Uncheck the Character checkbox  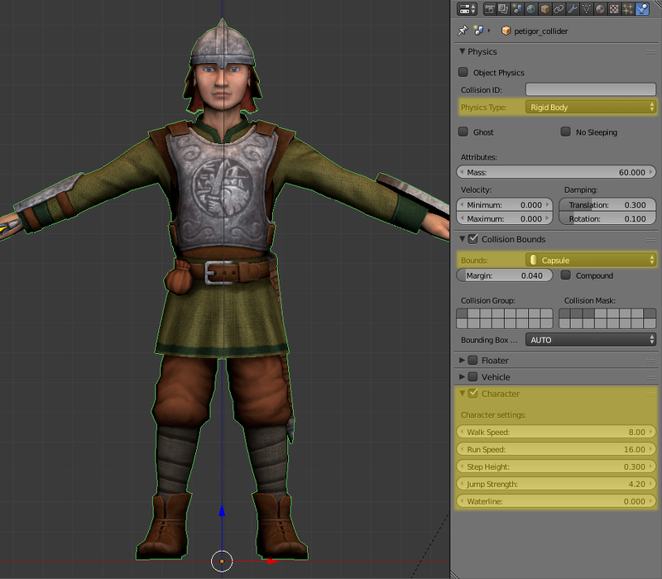click(473, 394)
